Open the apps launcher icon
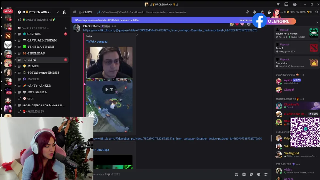 [x=266, y=174]
